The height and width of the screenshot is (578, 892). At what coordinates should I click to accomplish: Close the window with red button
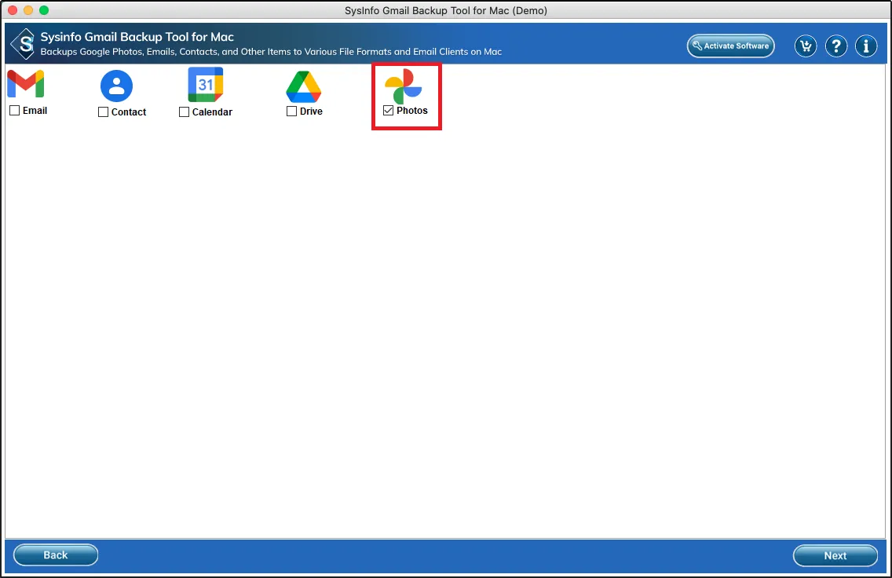(13, 10)
